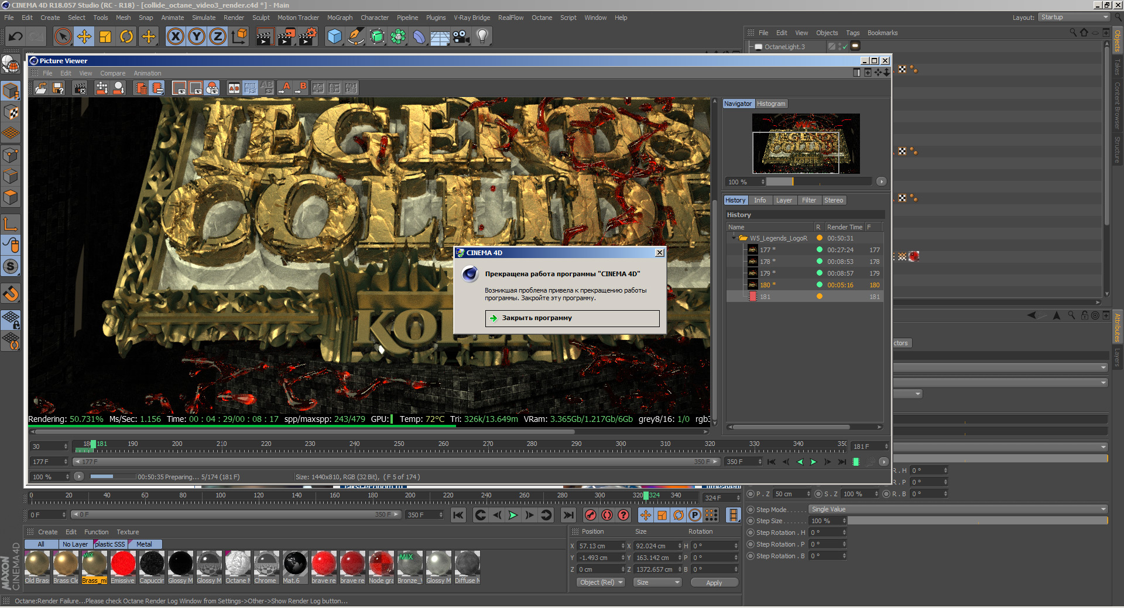Screen dimensions: 1124x608
Task: Click the red Record Active Objects key button
Action: click(x=591, y=515)
